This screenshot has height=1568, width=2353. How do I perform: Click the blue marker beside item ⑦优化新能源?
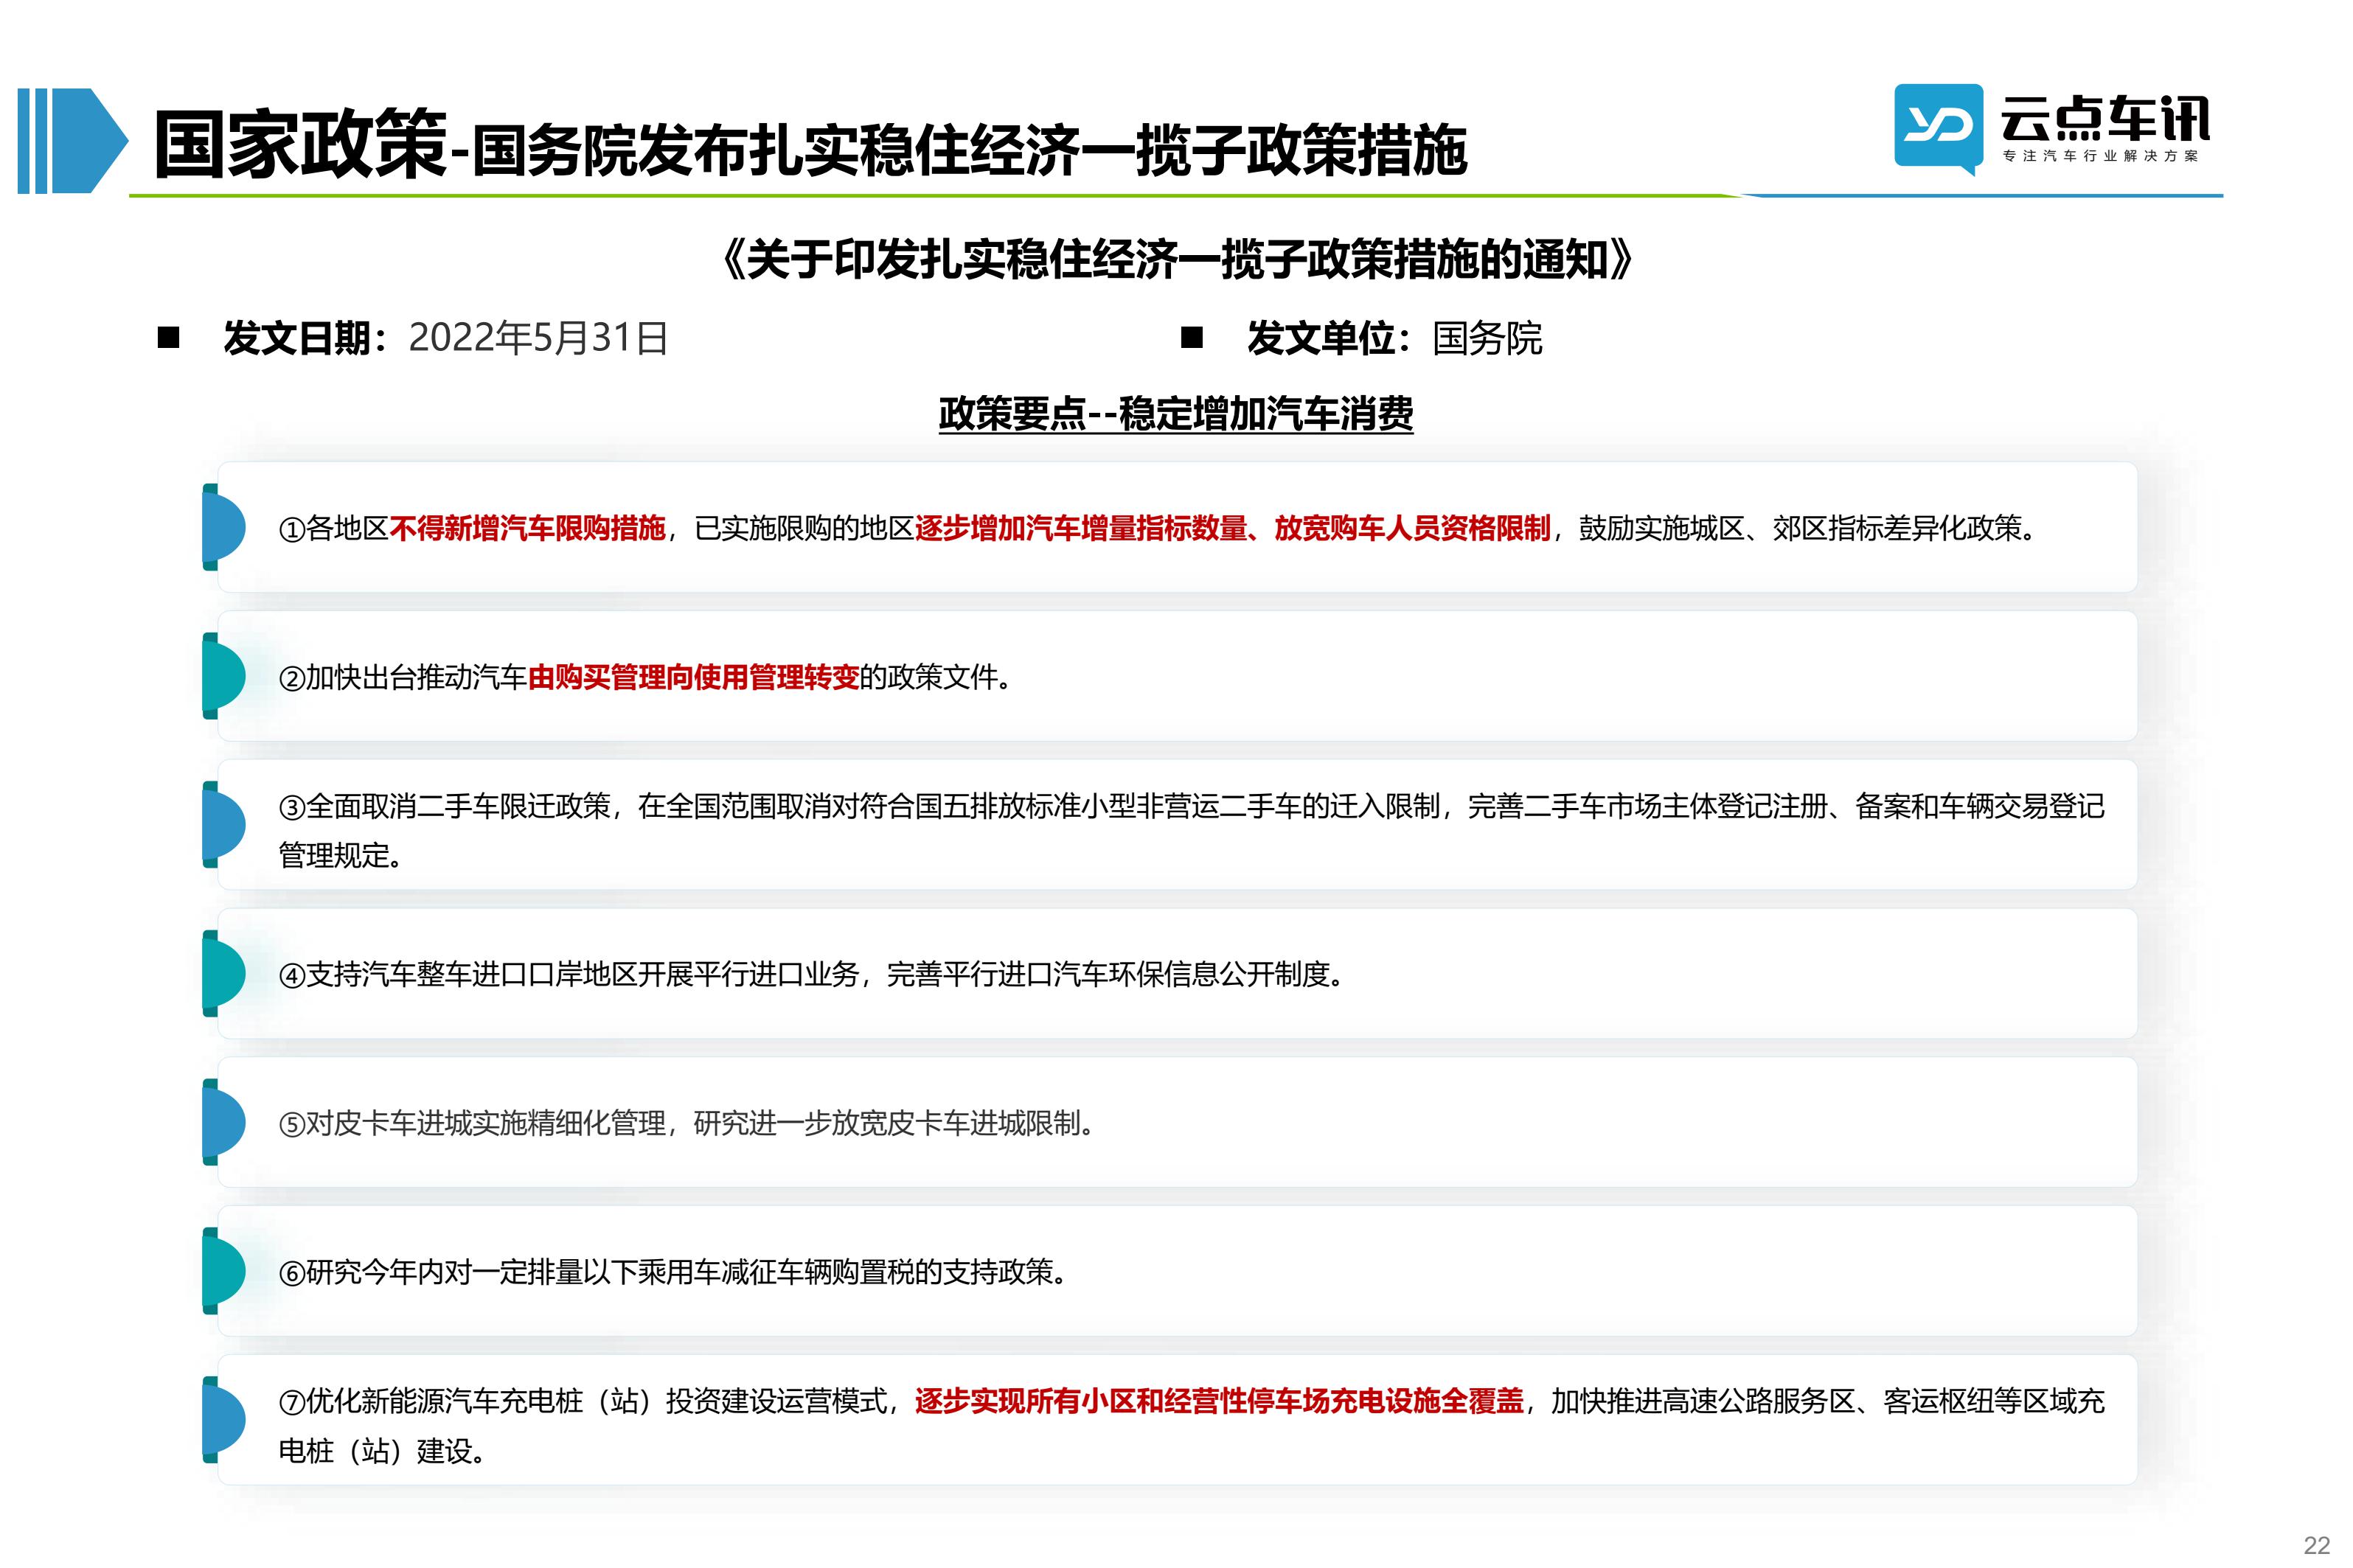tap(223, 1420)
